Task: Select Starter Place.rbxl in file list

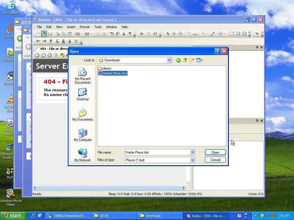Action: (113, 73)
